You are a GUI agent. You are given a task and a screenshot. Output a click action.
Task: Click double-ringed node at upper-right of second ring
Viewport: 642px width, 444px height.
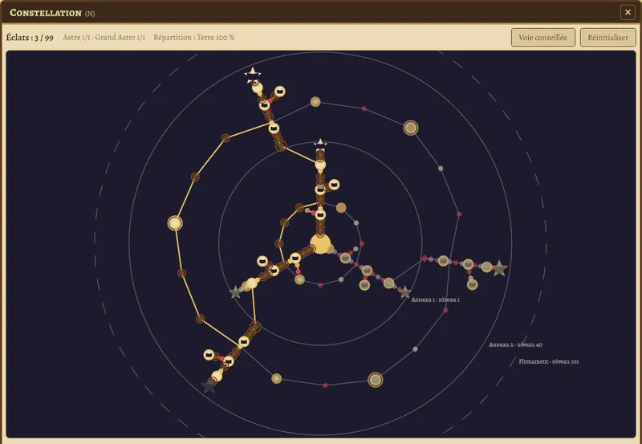tap(411, 128)
